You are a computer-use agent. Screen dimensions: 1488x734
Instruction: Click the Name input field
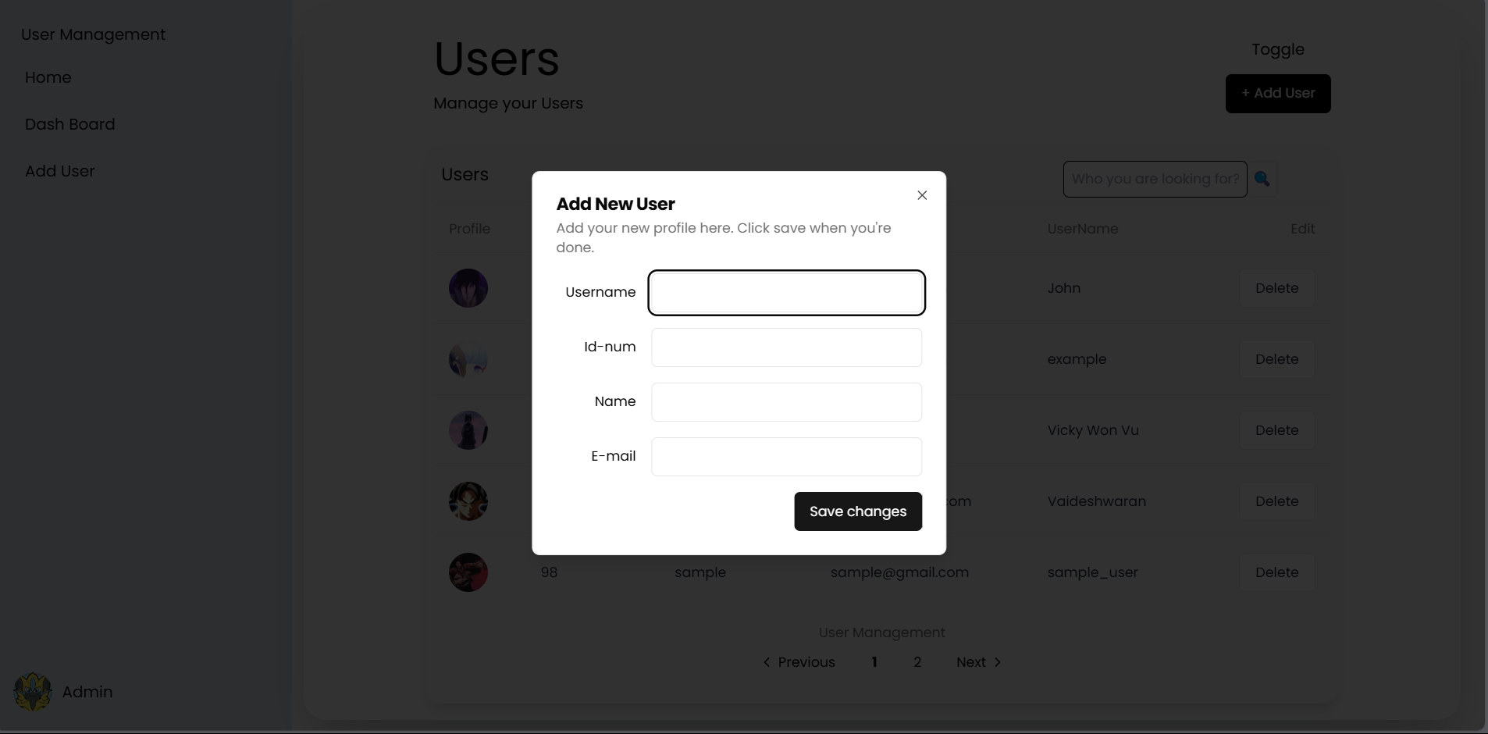(786, 402)
